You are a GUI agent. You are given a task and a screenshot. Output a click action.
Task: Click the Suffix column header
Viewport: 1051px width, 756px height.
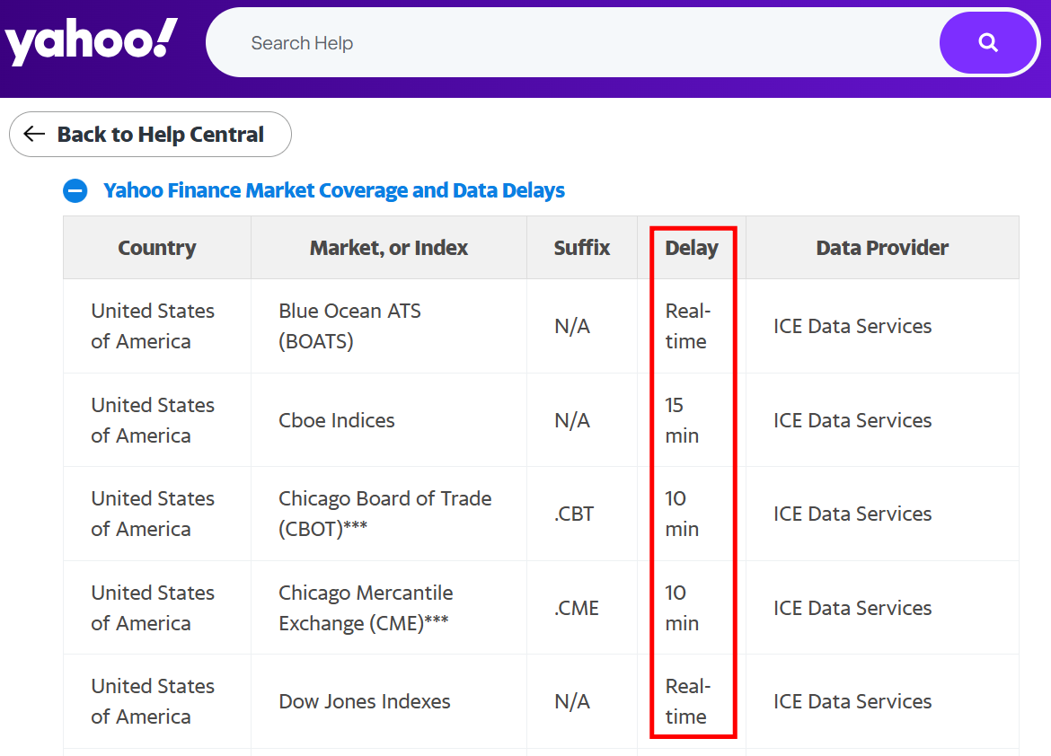coord(582,247)
